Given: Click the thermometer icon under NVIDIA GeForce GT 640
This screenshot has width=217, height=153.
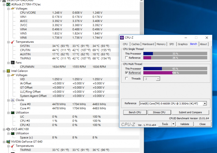Looking at the screenshot, I should click(x=13, y=146).
